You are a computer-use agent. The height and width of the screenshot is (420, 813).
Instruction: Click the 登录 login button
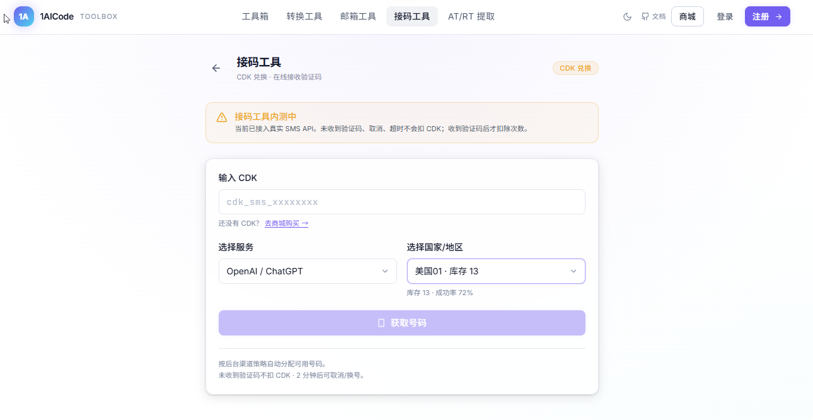[x=725, y=16]
